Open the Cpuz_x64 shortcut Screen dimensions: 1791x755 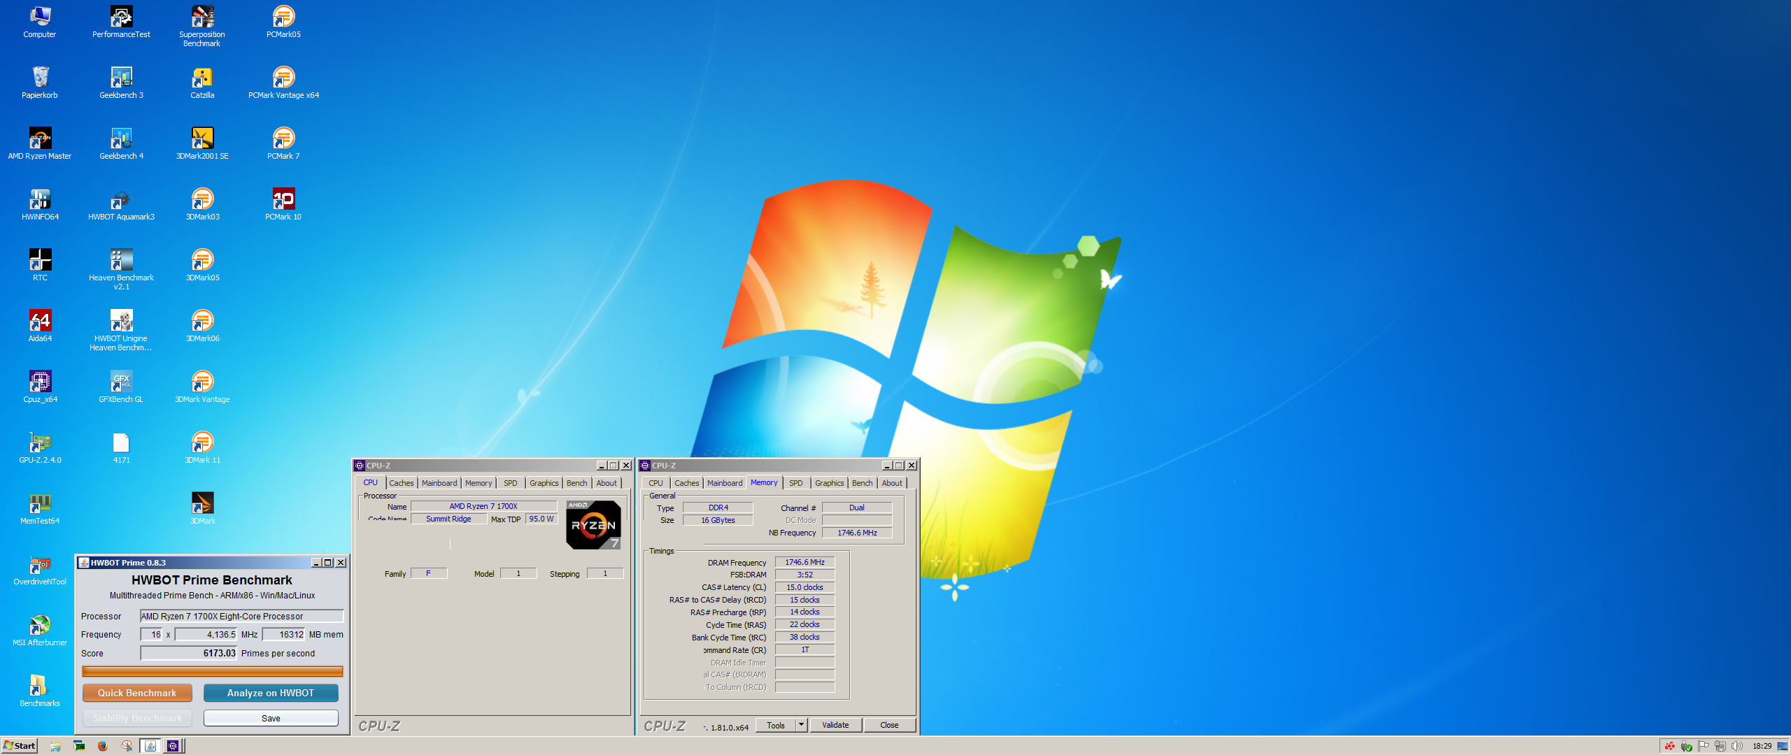click(40, 387)
